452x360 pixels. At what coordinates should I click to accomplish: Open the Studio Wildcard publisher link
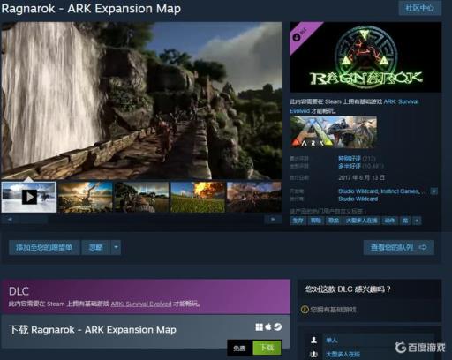358,199
